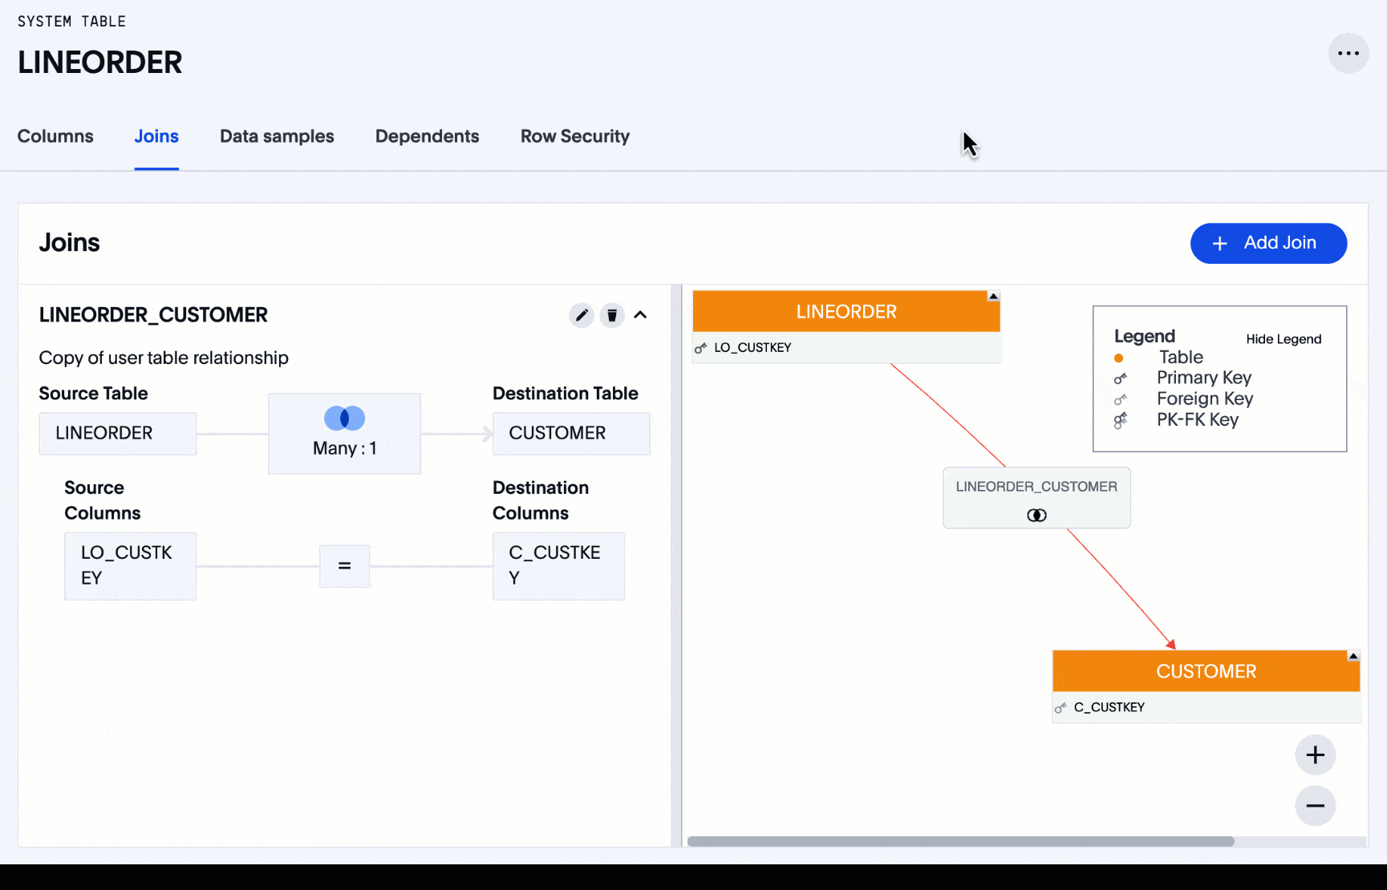The height and width of the screenshot is (890, 1387).
Task: Click the key icon beside C_CUSTKEY
Action: click(x=1061, y=708)
